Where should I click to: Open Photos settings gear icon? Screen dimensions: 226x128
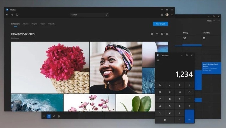pyautogui.click(x=162, y=15)
